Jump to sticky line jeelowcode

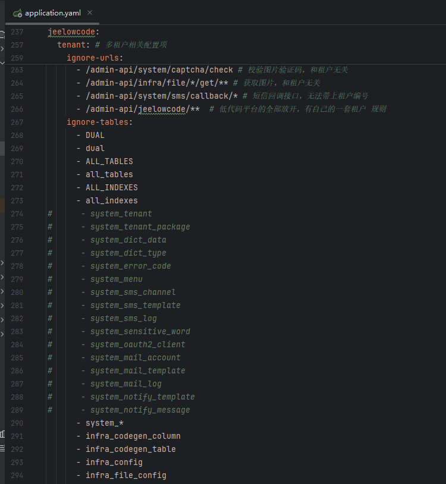coord(73,32)
